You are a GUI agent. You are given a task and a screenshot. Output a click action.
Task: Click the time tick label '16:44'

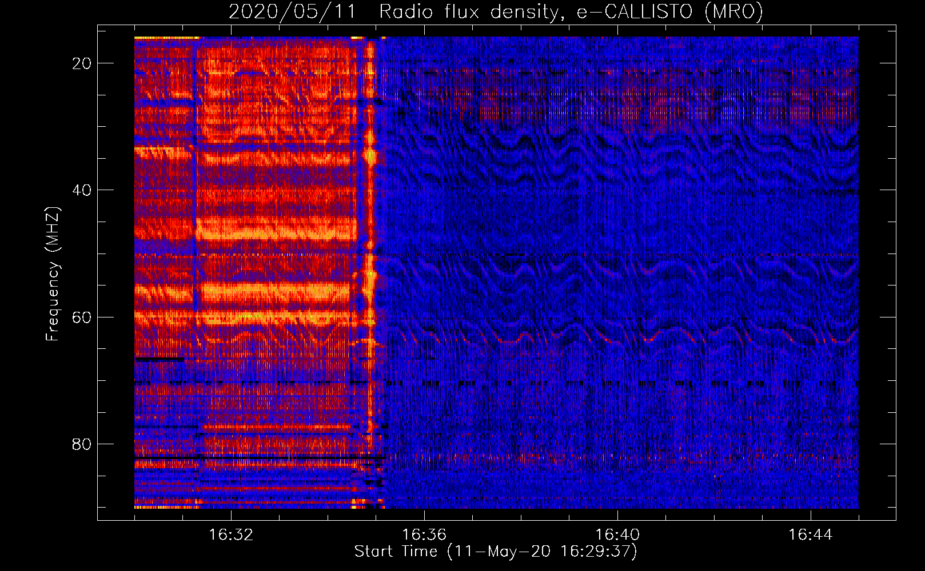[x=811, y=535]
